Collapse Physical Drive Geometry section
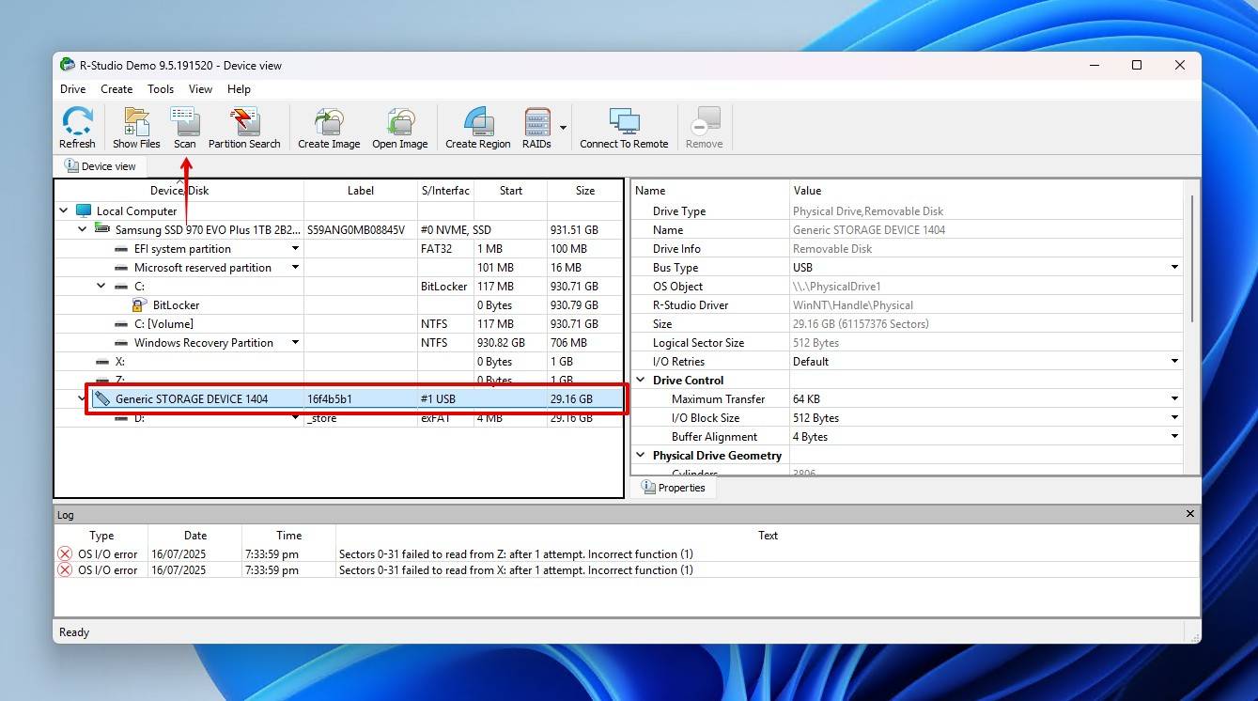 641,455
